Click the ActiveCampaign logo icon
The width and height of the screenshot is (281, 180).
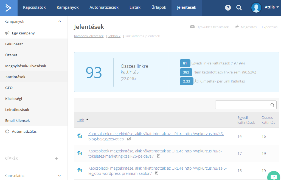point(9,8)
